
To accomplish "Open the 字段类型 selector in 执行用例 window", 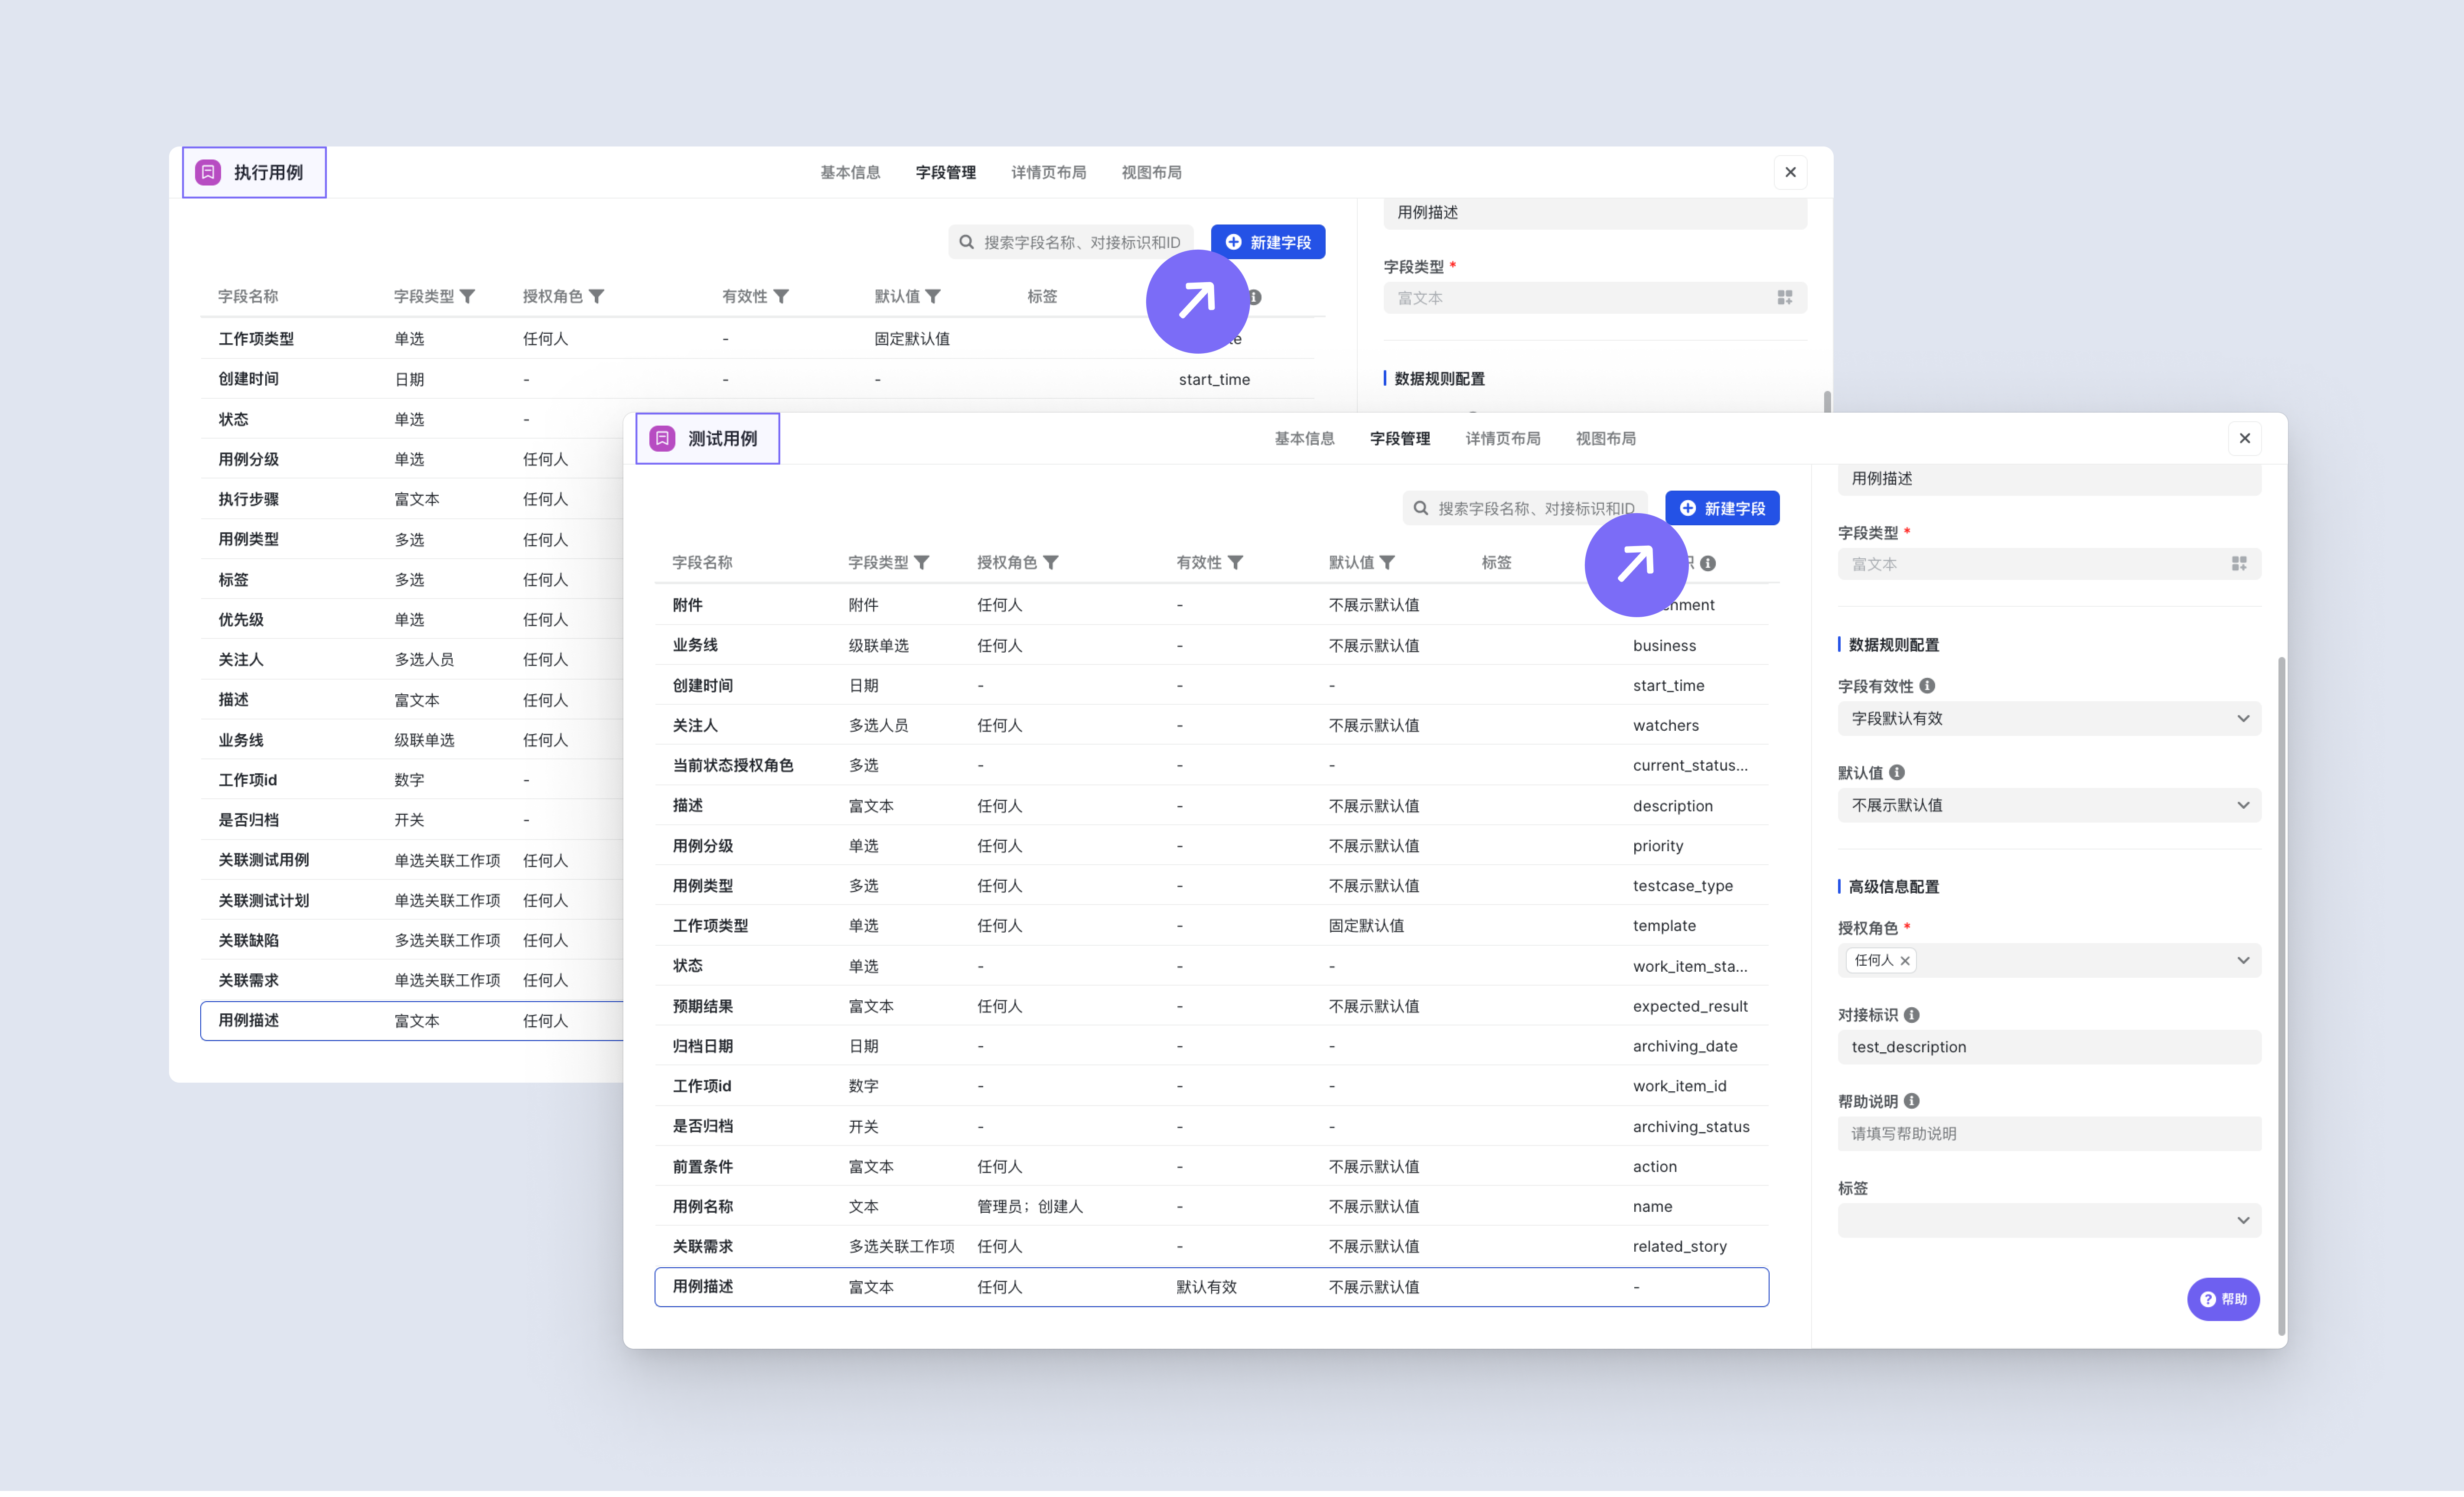I will click(1595, 298).
